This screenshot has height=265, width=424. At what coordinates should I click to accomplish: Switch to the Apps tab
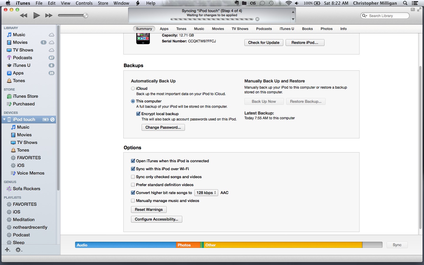164,29
